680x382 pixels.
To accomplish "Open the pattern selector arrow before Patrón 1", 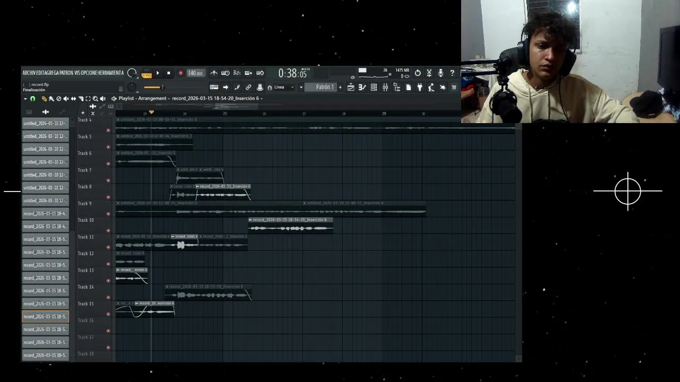I will [x=301, y=87].
